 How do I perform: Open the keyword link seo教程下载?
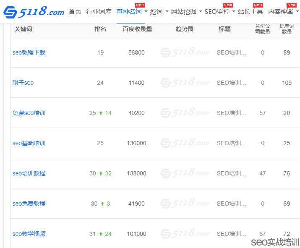[29, 52]
